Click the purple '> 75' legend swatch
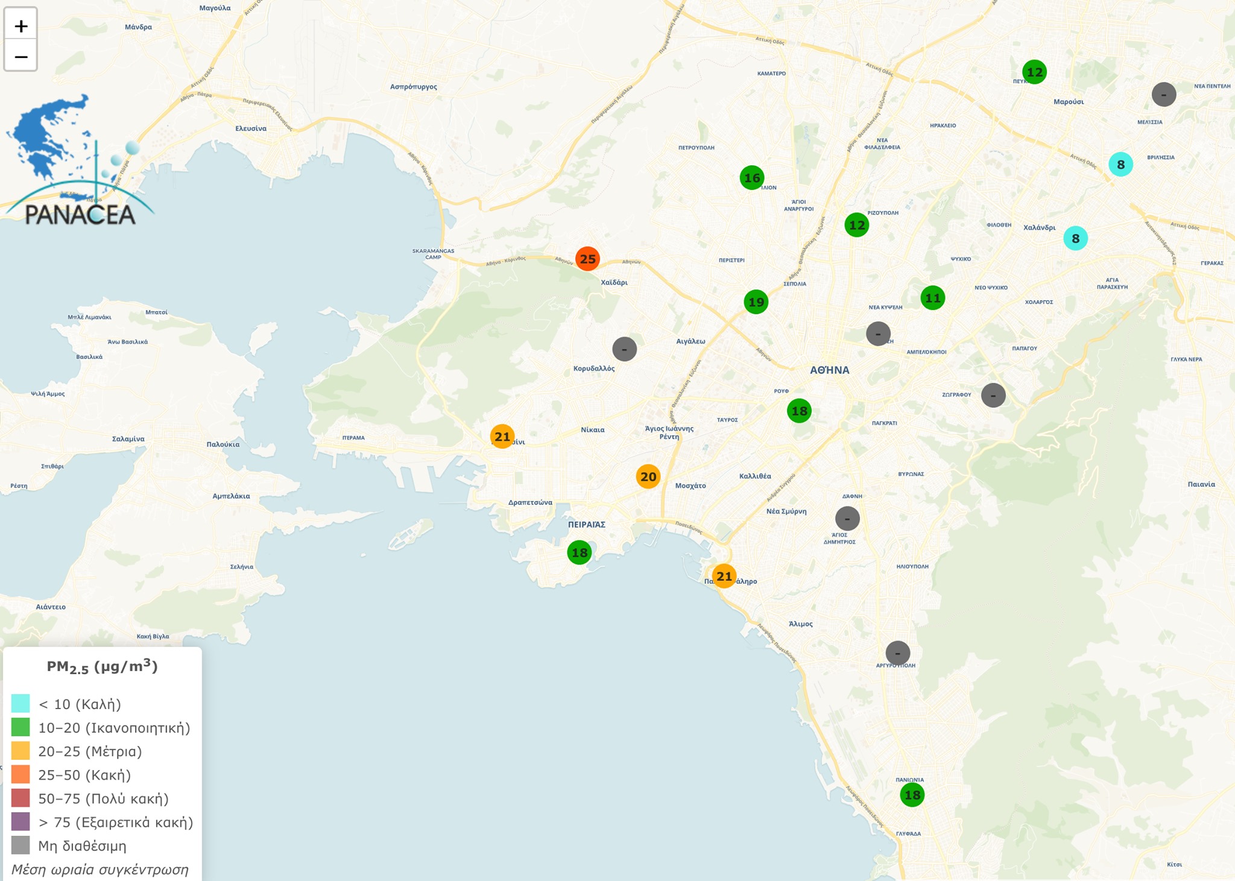1235x881 pixels. (x=21, y=822)
